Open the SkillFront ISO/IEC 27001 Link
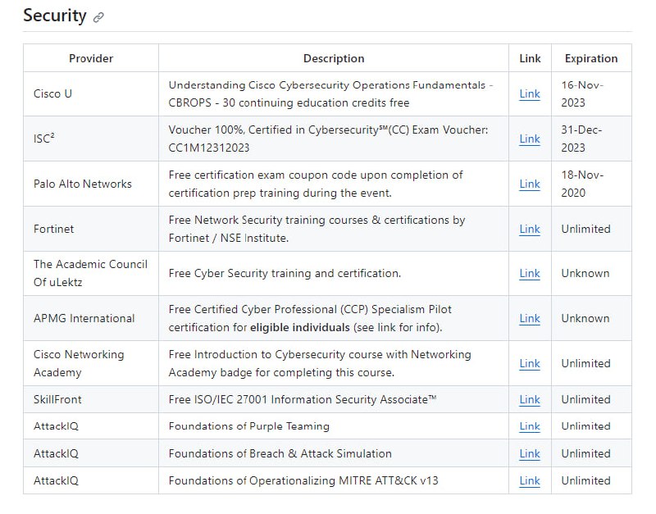 coord(529,399)
